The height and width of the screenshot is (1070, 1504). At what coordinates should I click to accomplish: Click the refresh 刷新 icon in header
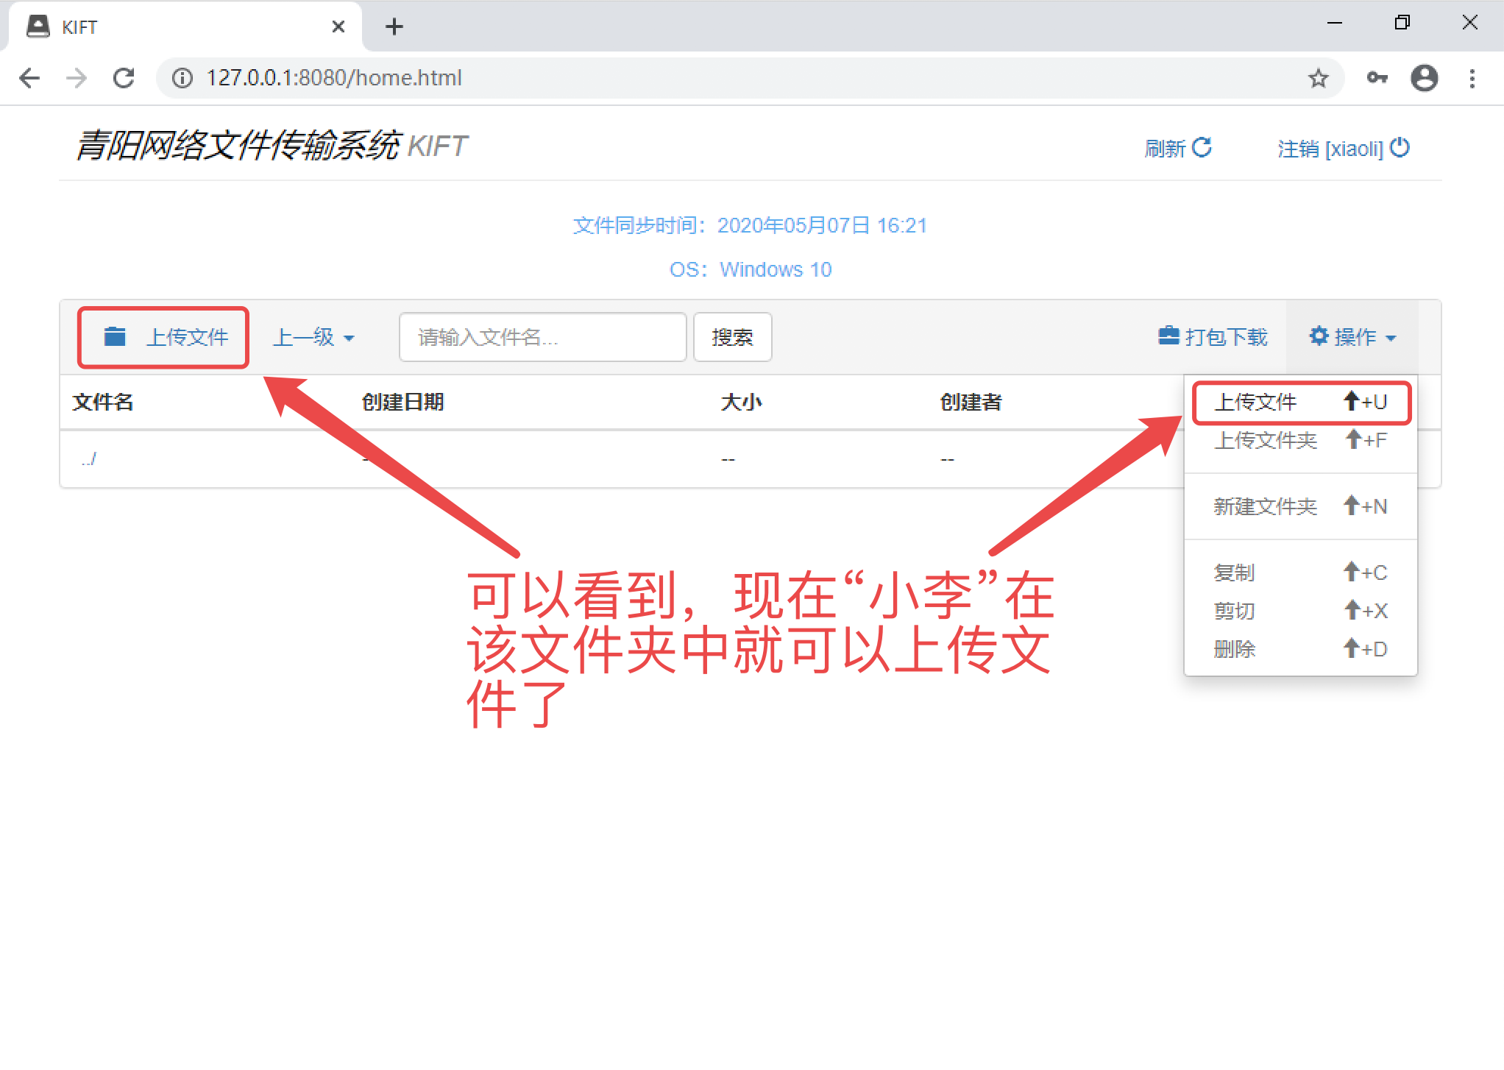coord(1201,148)
